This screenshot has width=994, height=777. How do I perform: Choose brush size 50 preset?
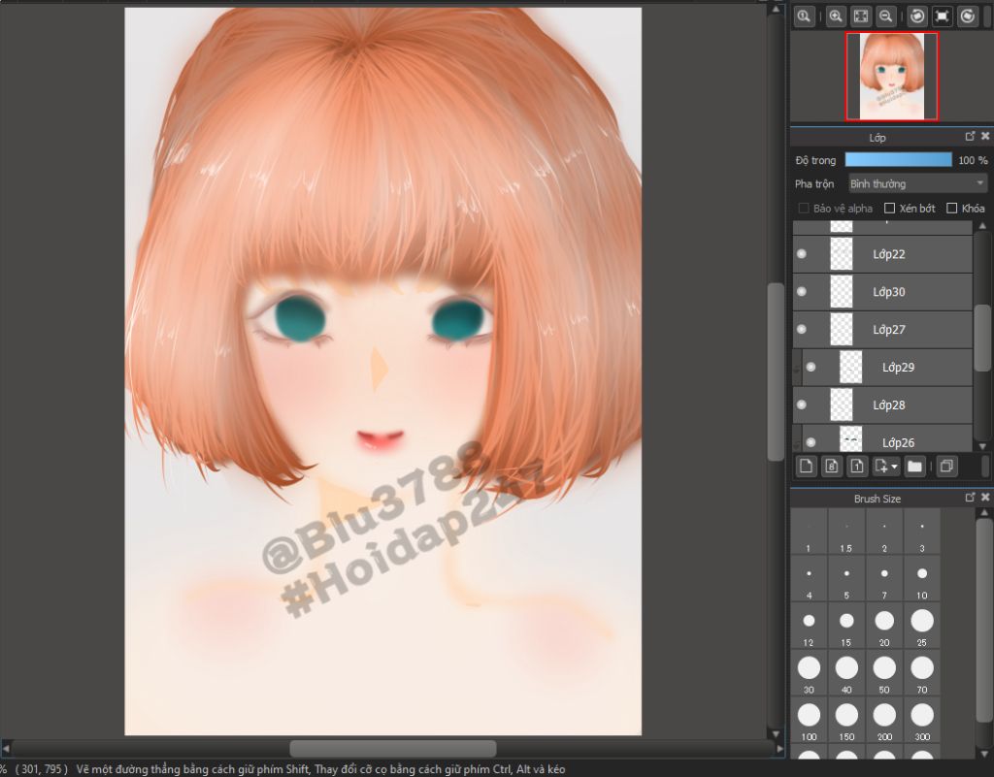[884, 672]
